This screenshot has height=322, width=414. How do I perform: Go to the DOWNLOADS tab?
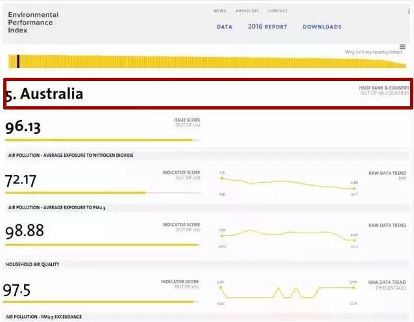pyautogui.click(x=322, y=27)
